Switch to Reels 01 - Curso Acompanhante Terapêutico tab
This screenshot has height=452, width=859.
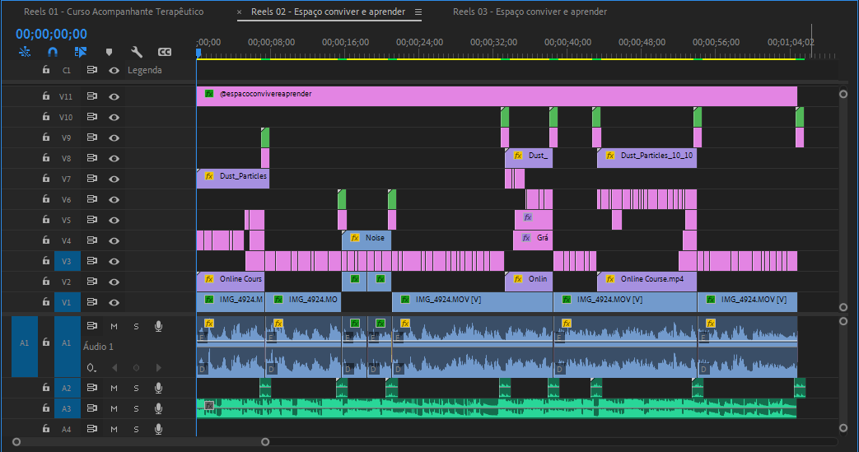pos(114,12)
